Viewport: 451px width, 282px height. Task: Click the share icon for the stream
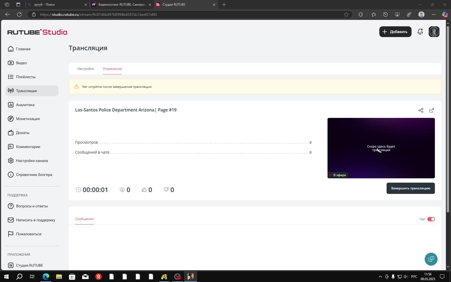coord(421,110)
